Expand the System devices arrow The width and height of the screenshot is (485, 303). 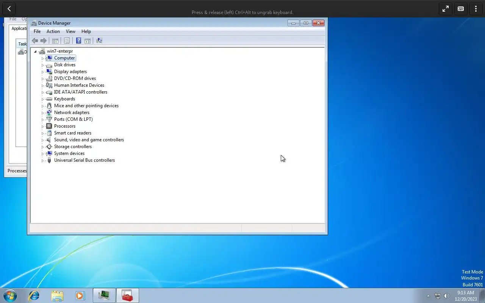pyautogui.click(x=42, y=154)
